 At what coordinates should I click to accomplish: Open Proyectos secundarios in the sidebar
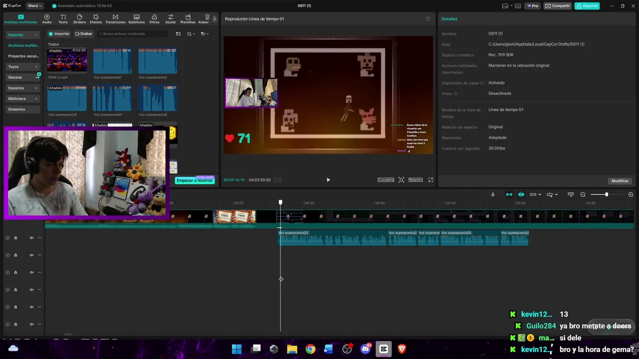coord(23,56)
